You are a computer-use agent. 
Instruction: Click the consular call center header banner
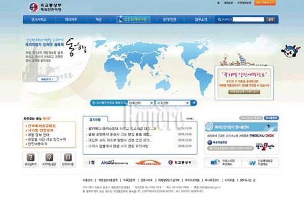[241, 127]
